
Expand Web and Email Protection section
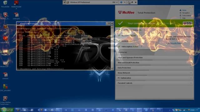click(154, 63)
